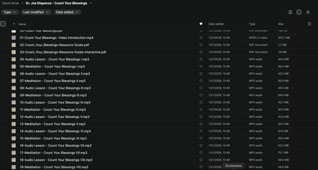The width and height of the screenshot is (318, 170).
Task: Expand the current folder breadcrumb dropdown
Action: [x=91, y=3]
